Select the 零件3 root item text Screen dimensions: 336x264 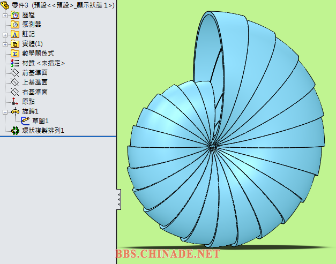(63, 5)
